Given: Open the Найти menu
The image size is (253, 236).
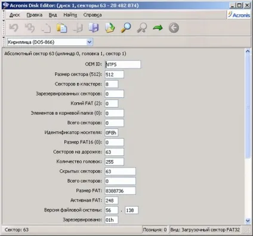Looking at the screenshot, I should tap(70, 15).
